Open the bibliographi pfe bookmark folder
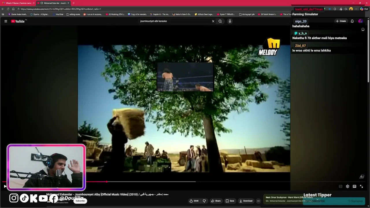This screenshot has height=208, width=370. point(247,14)
